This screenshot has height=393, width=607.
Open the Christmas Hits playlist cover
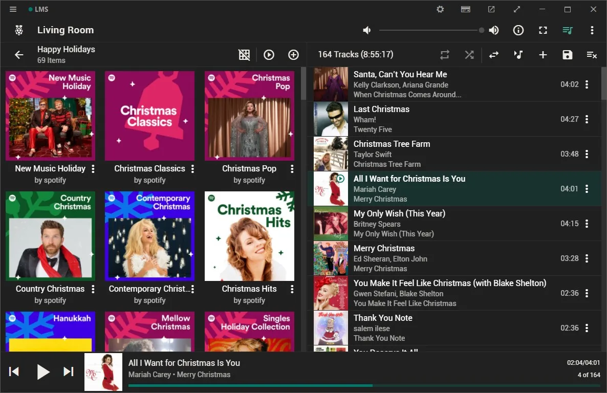click(x=249, y=236)
